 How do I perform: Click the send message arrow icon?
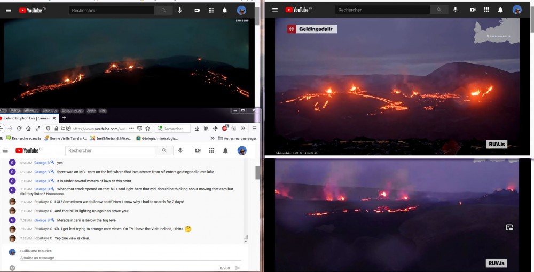238,268
